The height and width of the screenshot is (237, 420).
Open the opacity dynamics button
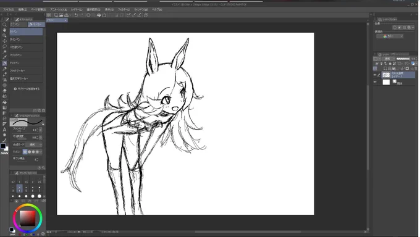pos(41,138)
